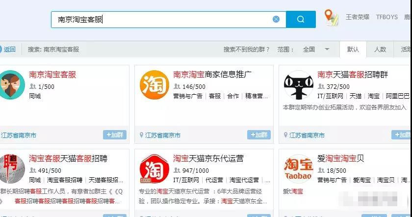Click member count icon beside 146/500
The width and height of the screenshot is (412, 217).
[x=177, y=86]
